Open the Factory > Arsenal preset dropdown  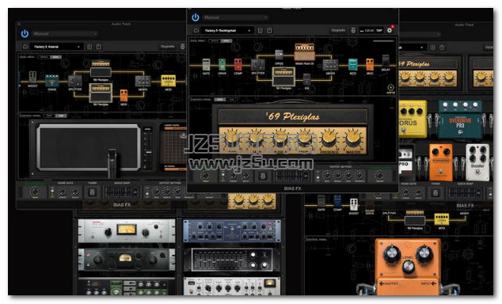pyautogui.click(x=57, y=47)
